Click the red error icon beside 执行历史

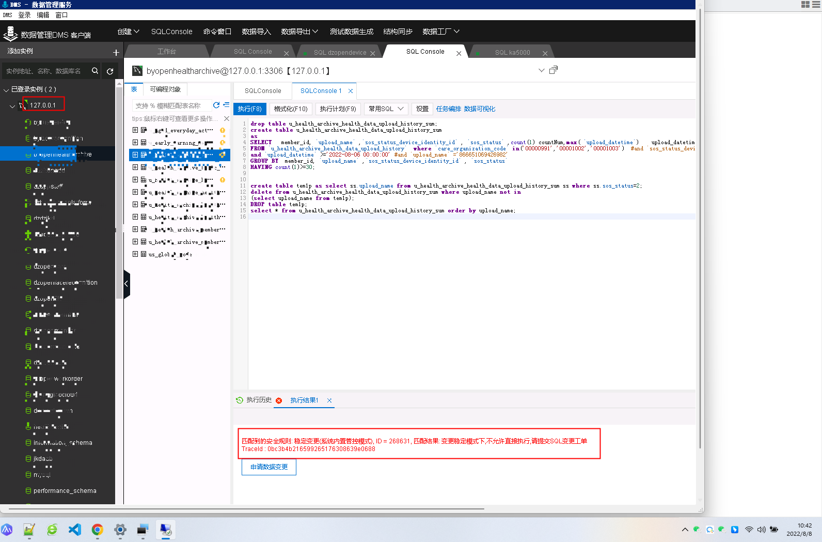(279, 400)
